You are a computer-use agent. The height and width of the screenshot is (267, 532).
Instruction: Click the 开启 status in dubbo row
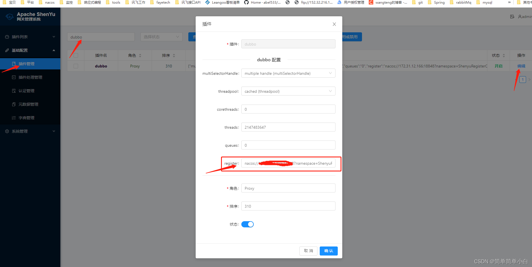[x=498, y=66]
